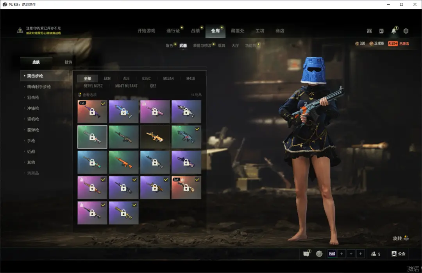Screen dimensions: 422x273
Task: Click the white-bordered highlighted skin thumbnail
Action: (x=92, y=137)
